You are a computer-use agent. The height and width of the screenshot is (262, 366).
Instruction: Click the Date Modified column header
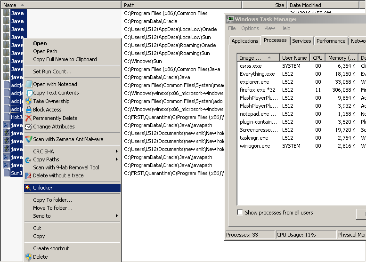coord(323,5)
